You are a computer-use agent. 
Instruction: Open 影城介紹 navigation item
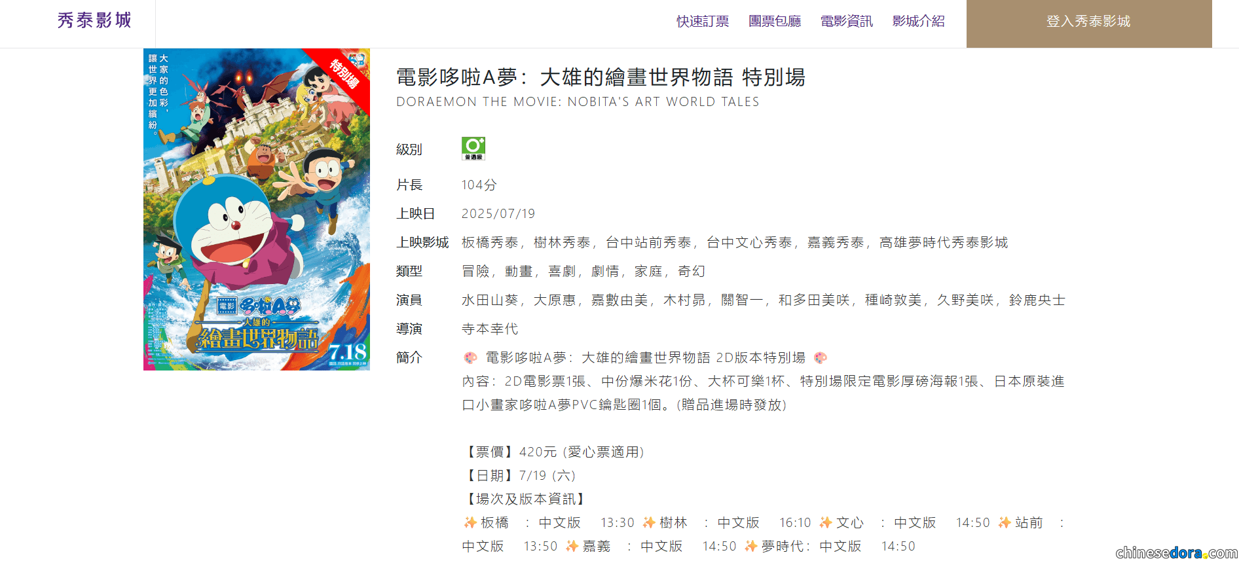point(919,22)
